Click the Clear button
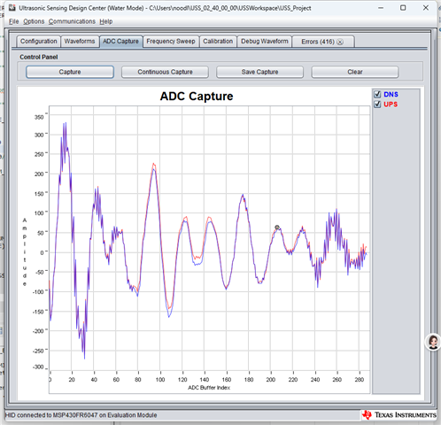The width and height of the screenshot is (441, 425). [x=355, y=72]
